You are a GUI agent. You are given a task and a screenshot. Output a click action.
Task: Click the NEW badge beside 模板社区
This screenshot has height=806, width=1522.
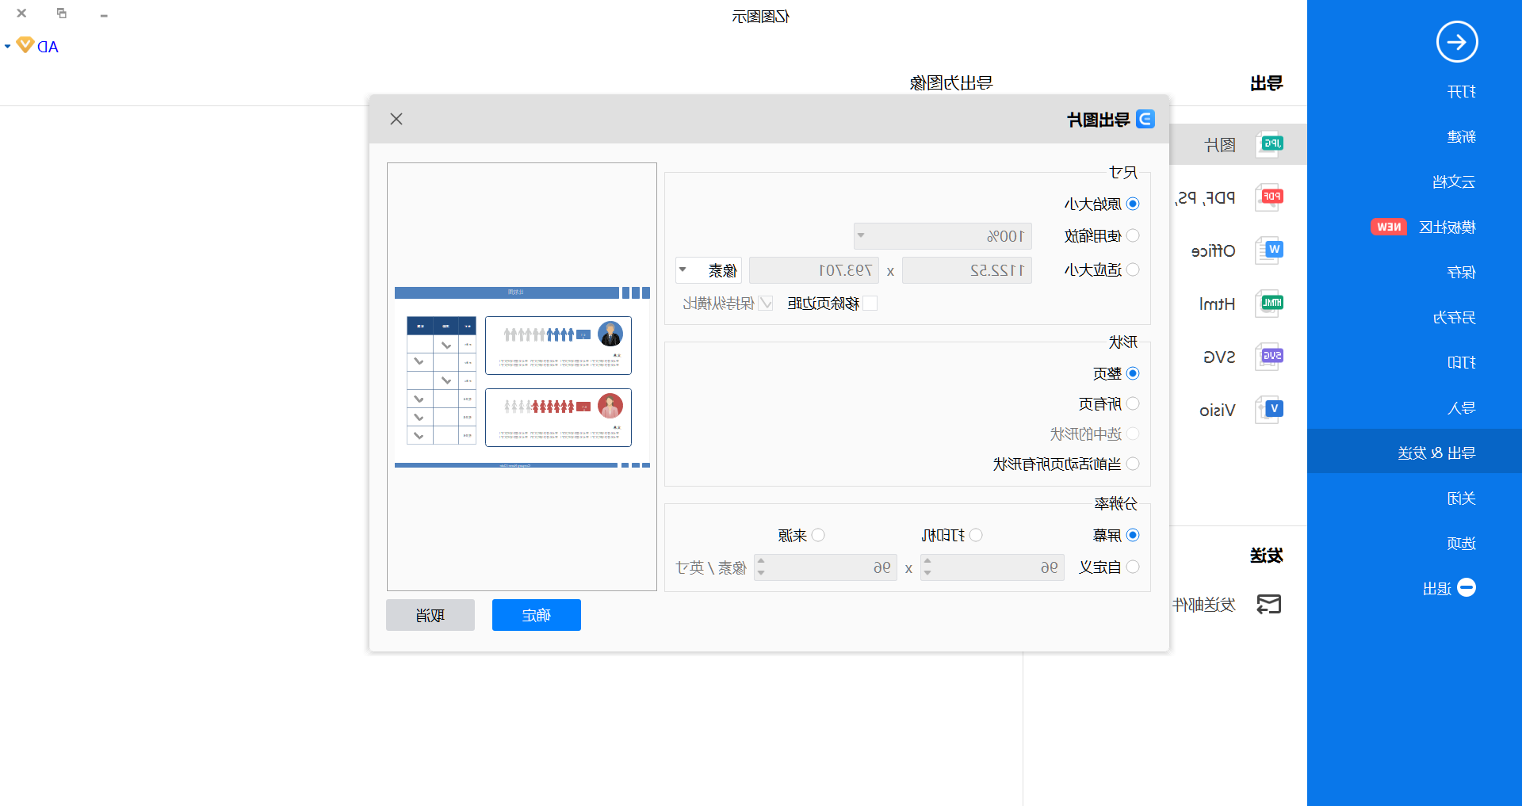1389,227
